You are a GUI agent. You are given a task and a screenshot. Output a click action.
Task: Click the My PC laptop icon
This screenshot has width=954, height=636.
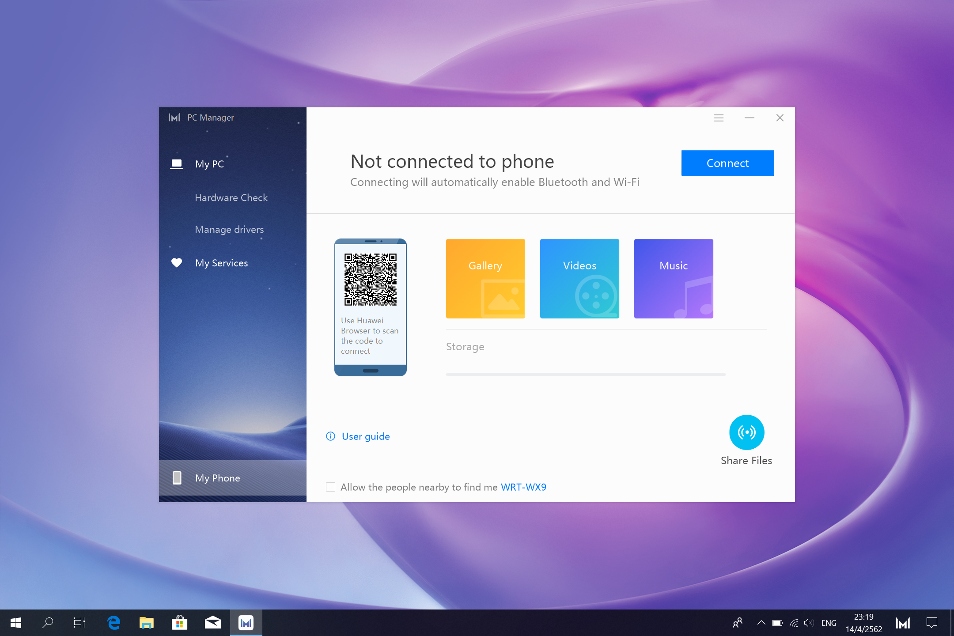coord(177,164)
